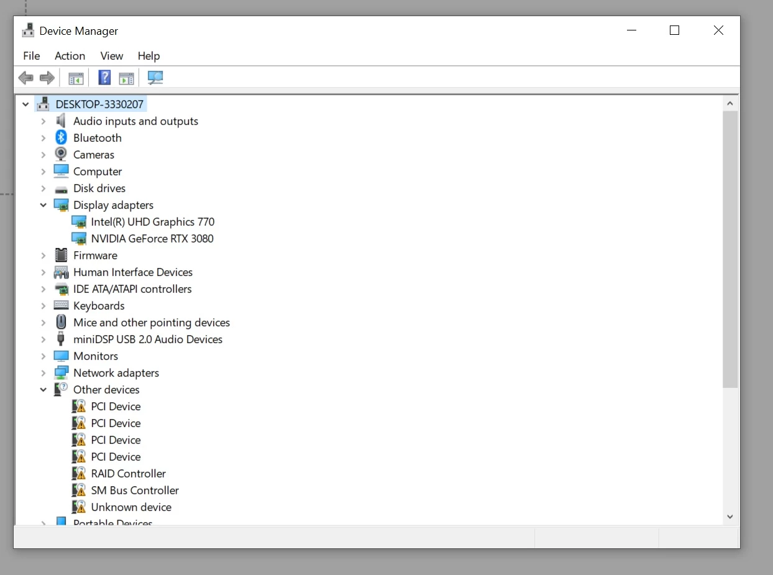Click the Other devices question mark icon
This screenshot has width=773, height=575.
click(x=61, y=389)
